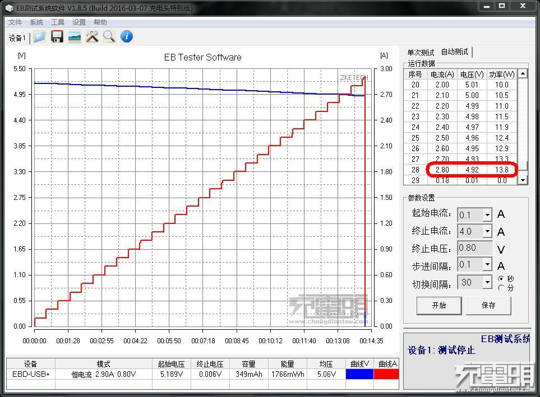The height and width of the screenshot is (397, 540).
Task: Expand the 切换间隔 dropdown arrow
Action: [487, 282]
